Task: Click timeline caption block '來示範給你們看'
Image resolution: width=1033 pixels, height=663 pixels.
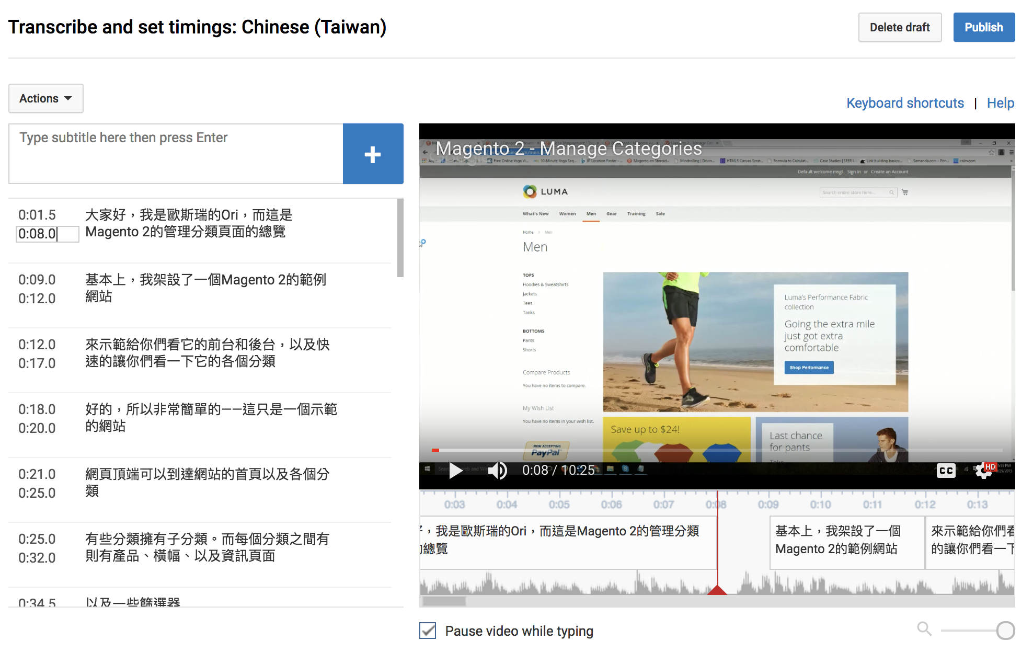Action: click(970, 543)
